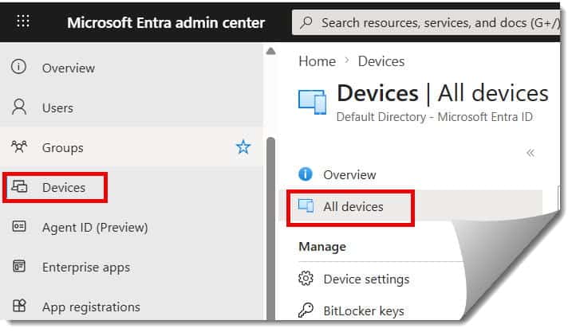Click the large Devices blade header icon
The height and width of the screenshot is (332, 572).
pos(312,102)
